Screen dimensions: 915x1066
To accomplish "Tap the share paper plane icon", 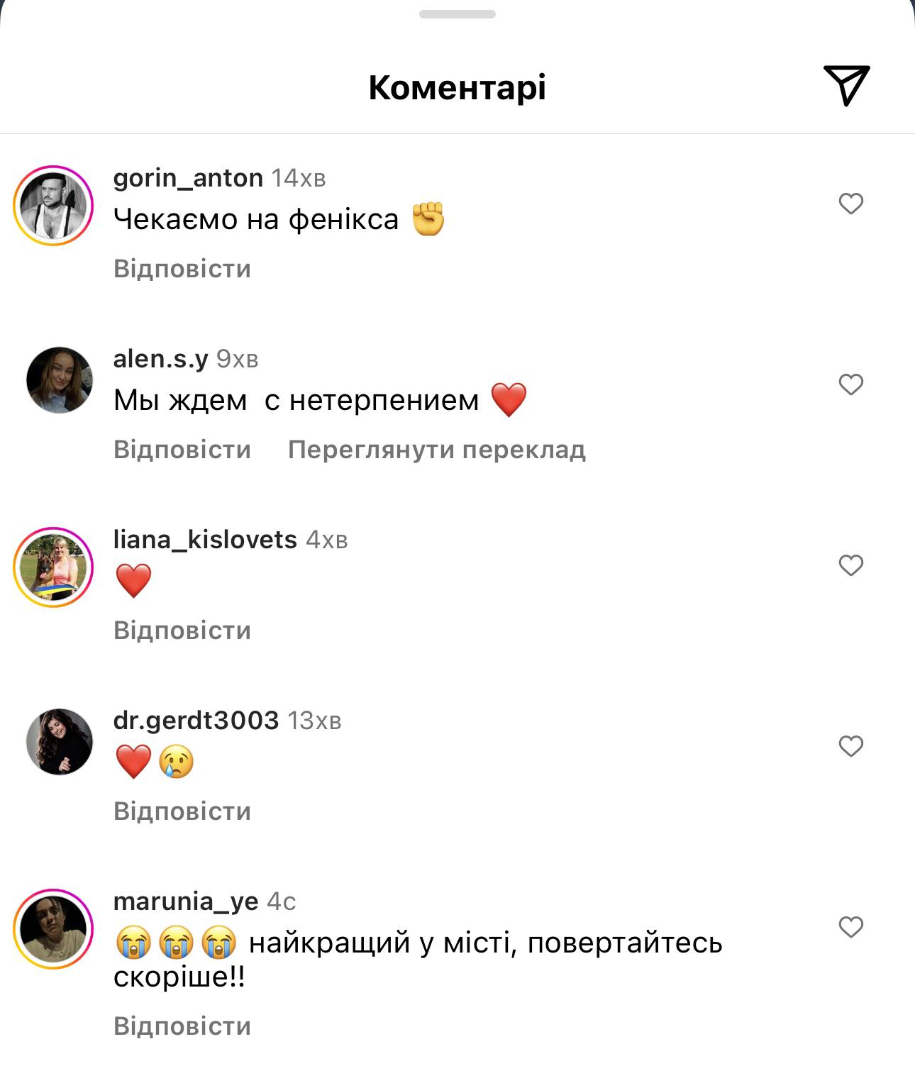I will click(x=846, y=85).
